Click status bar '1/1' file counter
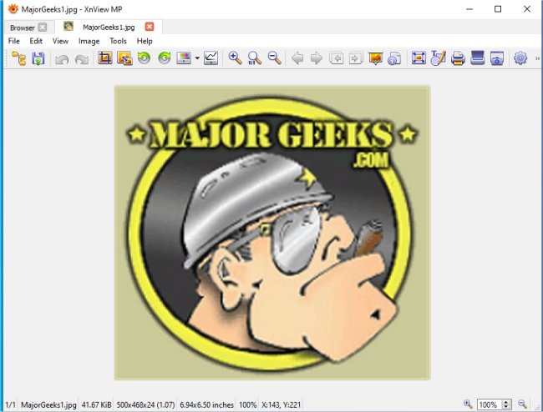This screenshot has height=412, width=543. (10, 404)
